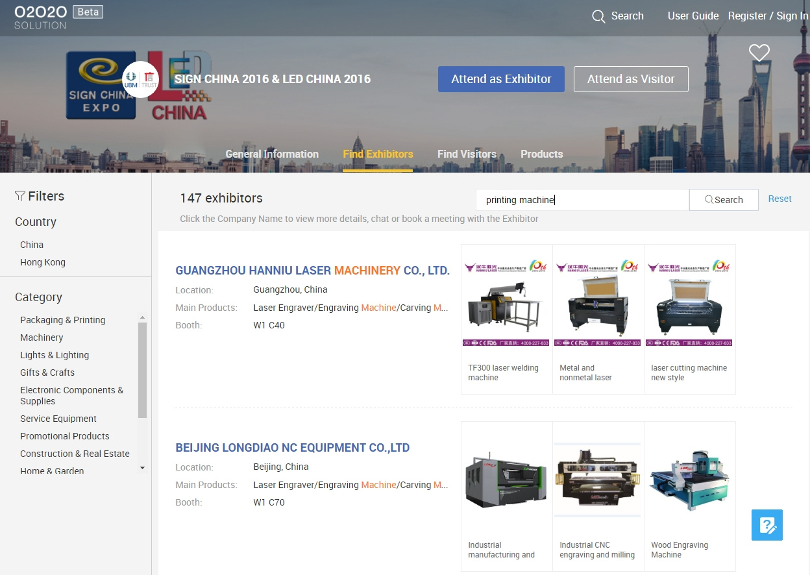Image resolution: width=810 pixels, height=575 pixels.
Task: Filter by country Hong Kong
Action: tap(43, 262)
